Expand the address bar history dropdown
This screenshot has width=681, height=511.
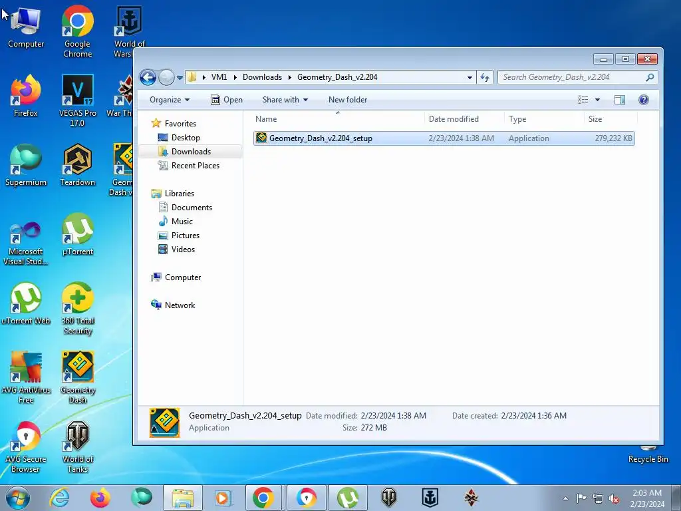[x=470, y=77]
